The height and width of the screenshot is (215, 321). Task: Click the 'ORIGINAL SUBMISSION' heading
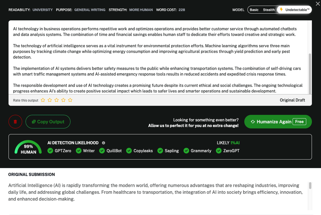[x=32, y=174]
